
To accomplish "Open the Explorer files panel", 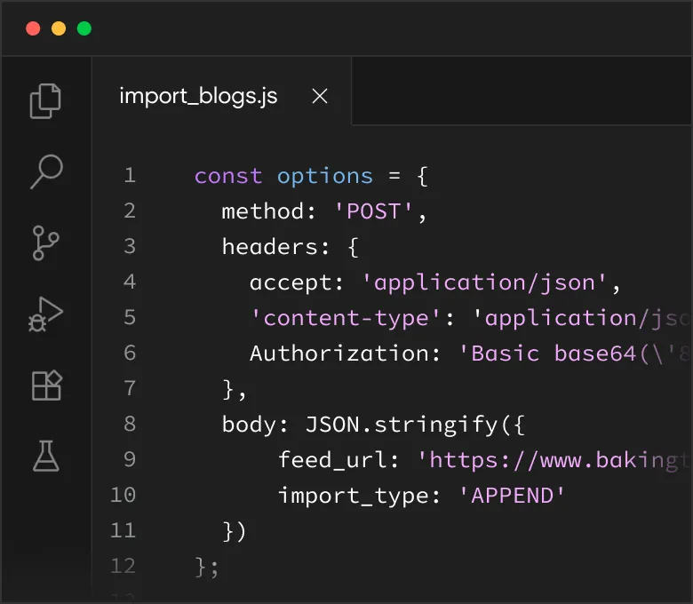I will 46,100.
